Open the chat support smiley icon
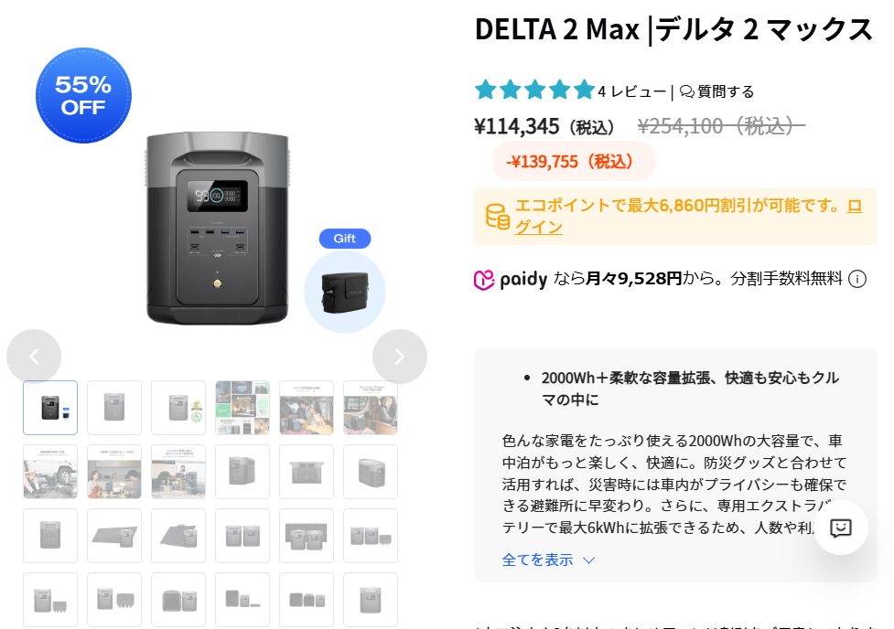The height and width of the screenshot is (629, 894). click(841, 528)
